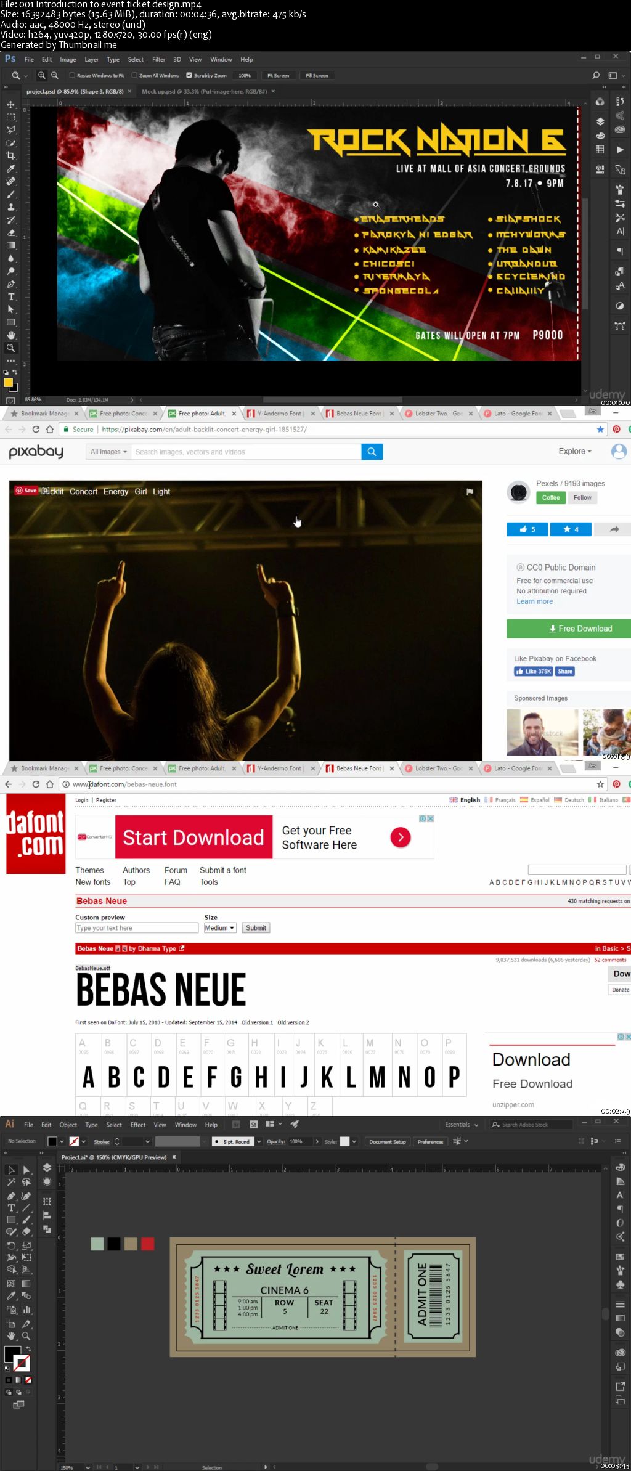This screenshot has width=631, height=1471.
Task: Open Old version 1 link on dafont
Action: [257, 1022]
